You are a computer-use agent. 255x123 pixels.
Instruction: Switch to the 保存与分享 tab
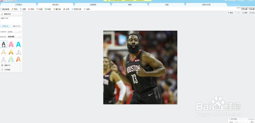(206, 5)
